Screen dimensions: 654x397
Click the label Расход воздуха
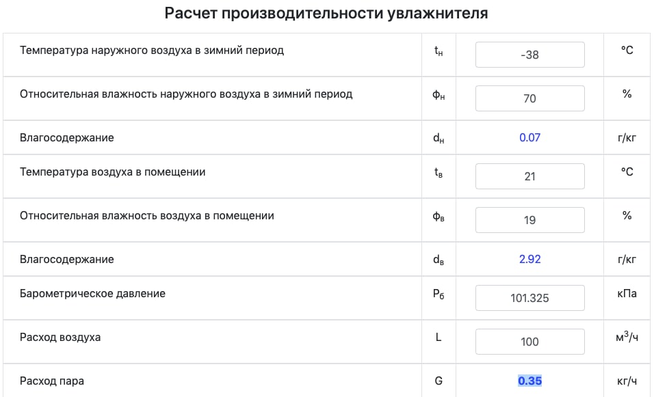[x=60, y=338]
